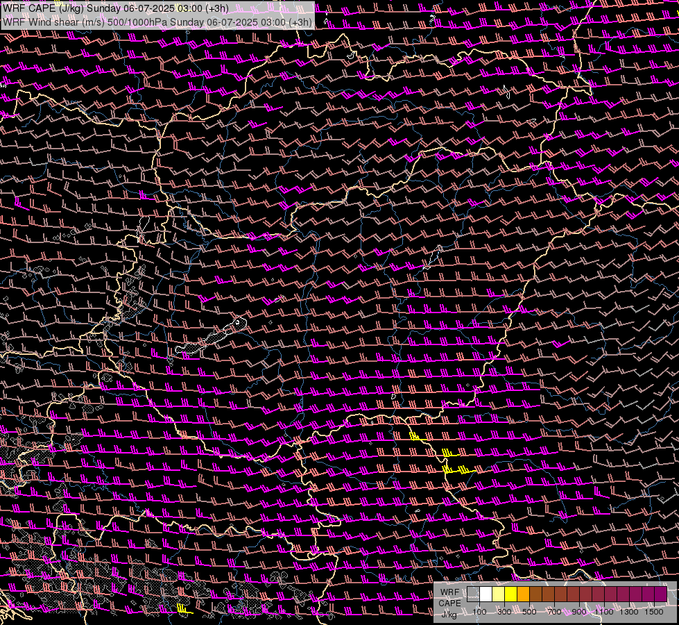This screenshot has height=625, width=679.
Task: Click the legend value '900'
Action: [579, 612]
